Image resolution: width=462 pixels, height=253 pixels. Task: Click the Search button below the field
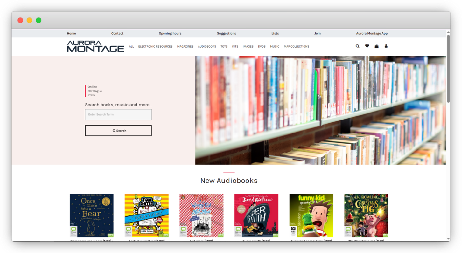click(x=118, y=131)
